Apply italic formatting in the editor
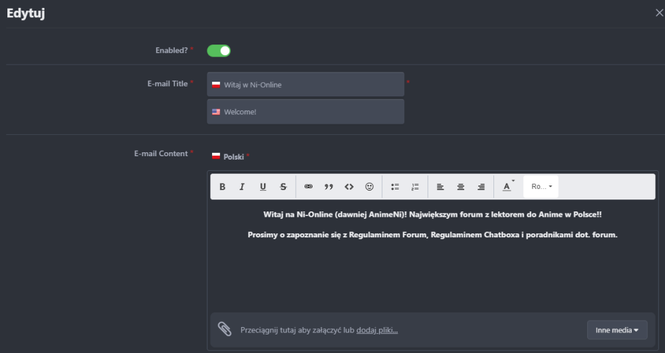This screenshot has width=665, height=353. pos(242,187)
